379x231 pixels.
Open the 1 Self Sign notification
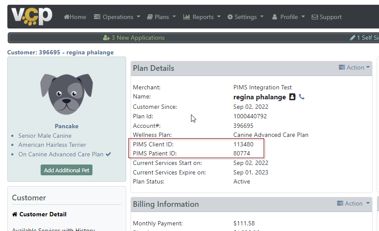point(364,38)
